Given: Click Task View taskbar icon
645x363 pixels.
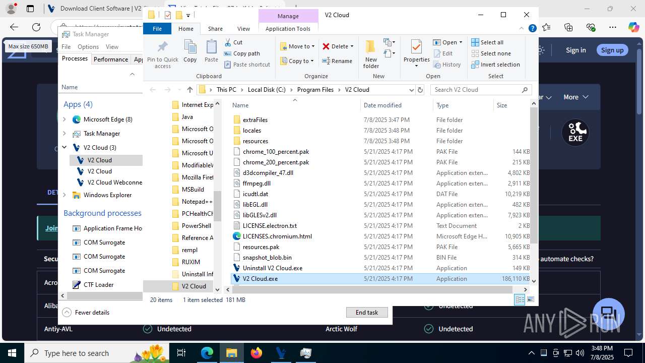Looking at the screenshot, I should 182,353.
